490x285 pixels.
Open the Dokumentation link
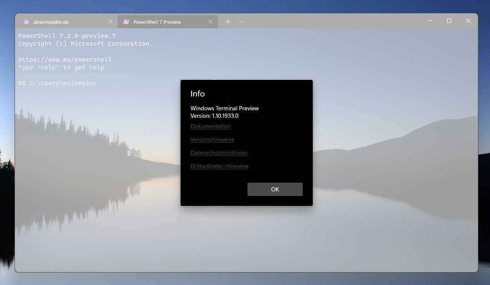(x=210, y=126)
